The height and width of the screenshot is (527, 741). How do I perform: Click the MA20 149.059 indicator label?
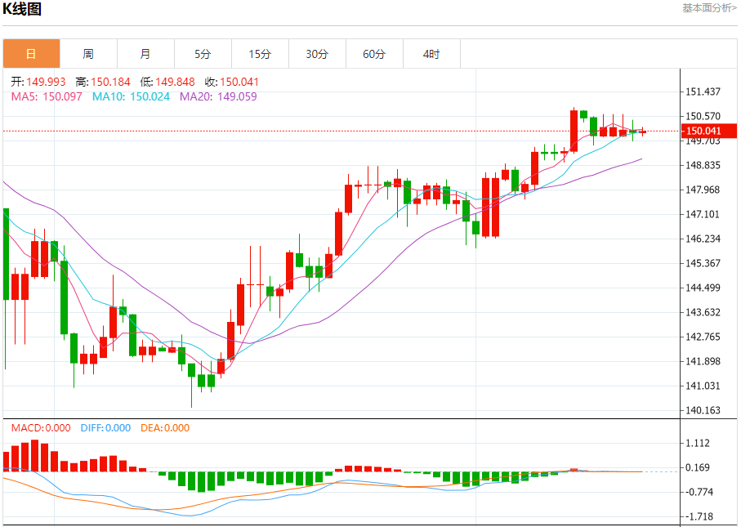click(218, 97)
